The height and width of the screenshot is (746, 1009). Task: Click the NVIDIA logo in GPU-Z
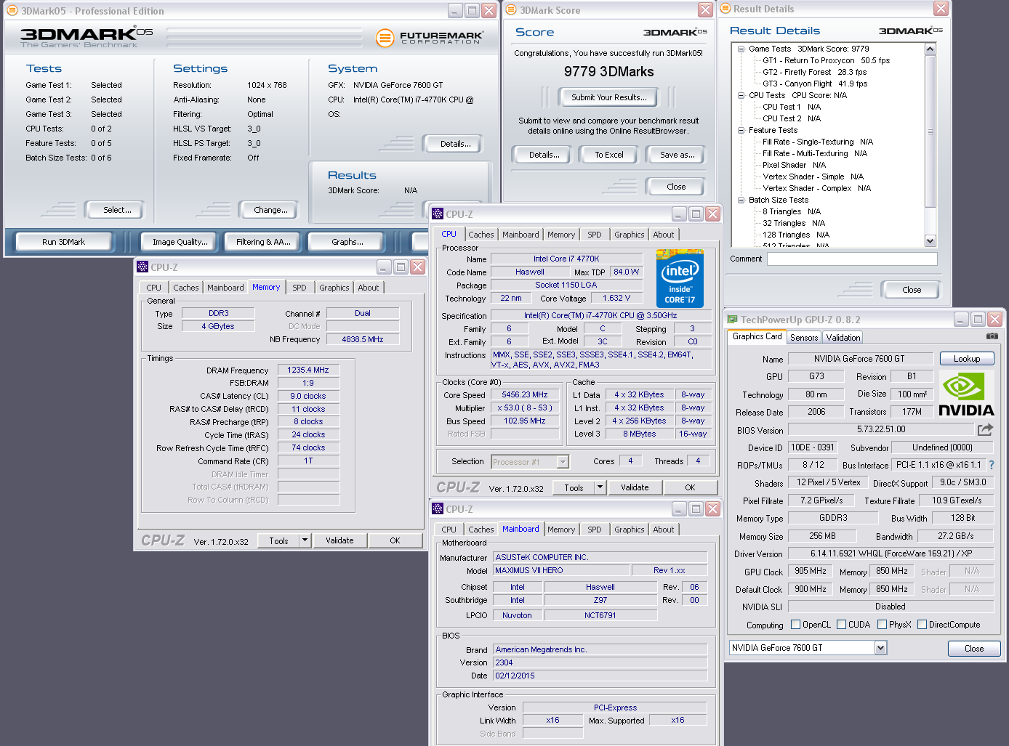966,394
